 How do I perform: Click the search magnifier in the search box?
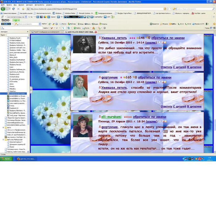coord(214,9)
